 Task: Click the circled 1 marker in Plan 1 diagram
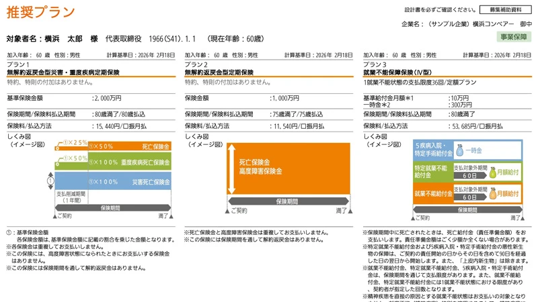[x=50, y=181]
